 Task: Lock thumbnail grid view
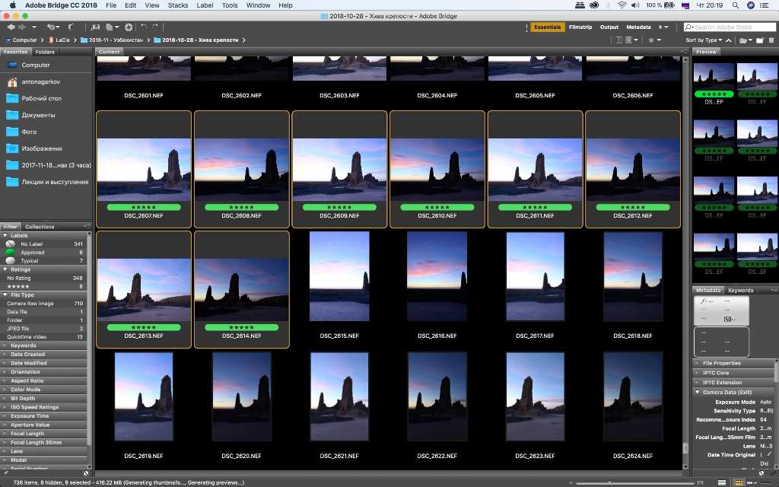click(x=723, y=483)
